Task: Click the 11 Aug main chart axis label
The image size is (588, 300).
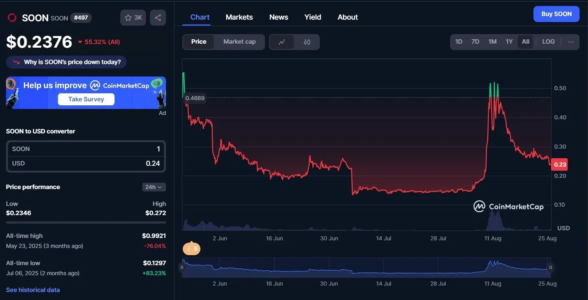Action: click(x=493, y=238)
